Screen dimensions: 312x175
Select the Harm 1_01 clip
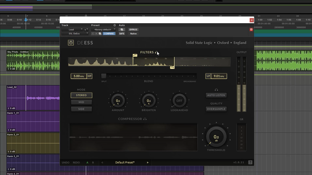[33, 122]
